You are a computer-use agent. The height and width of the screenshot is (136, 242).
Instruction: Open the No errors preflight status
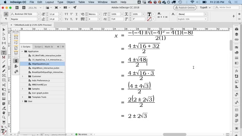(83, 134)
